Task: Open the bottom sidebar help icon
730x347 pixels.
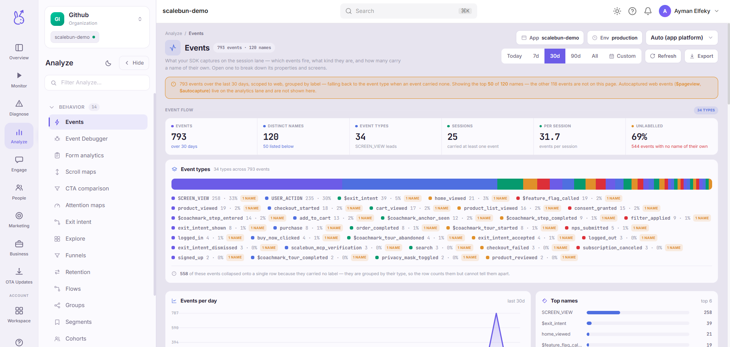Action: (x=19, y=342)
